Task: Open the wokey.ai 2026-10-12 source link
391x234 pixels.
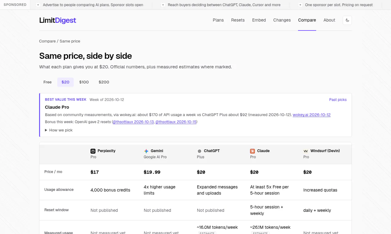Action: point(312,115)
